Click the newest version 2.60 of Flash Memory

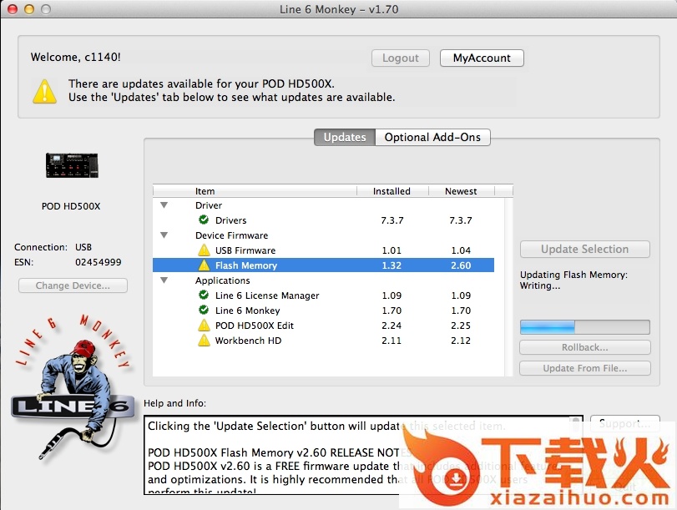461,265
